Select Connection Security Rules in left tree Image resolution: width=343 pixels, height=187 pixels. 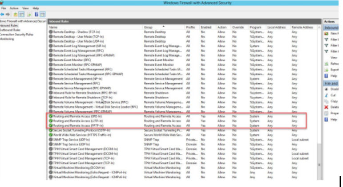tap(16, 34)
